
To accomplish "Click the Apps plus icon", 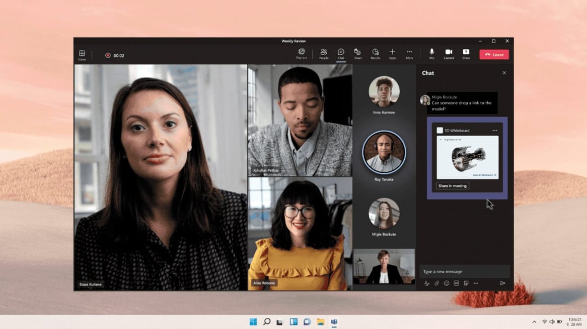I will pos(393,53).
